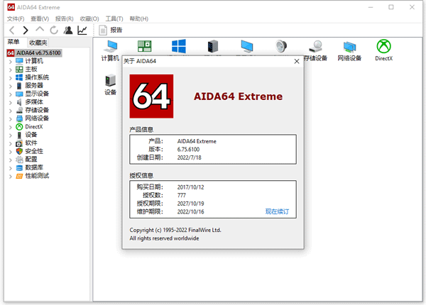Click the Back navigation arrow in toolbar
The image size is (426, 305).
click(12, 30)
